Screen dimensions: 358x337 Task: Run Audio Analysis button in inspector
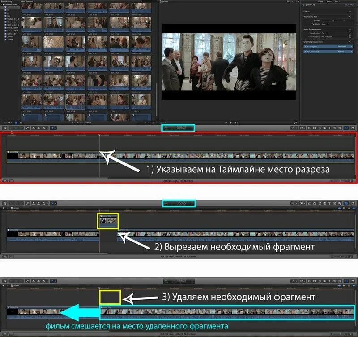tap(350, 37)
